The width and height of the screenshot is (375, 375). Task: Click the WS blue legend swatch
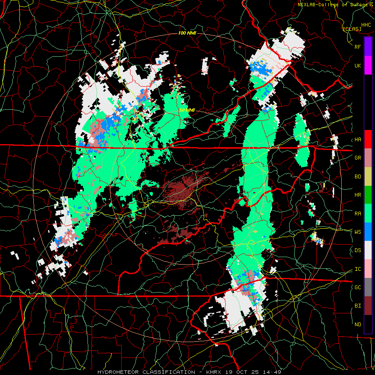coord(368,232)
